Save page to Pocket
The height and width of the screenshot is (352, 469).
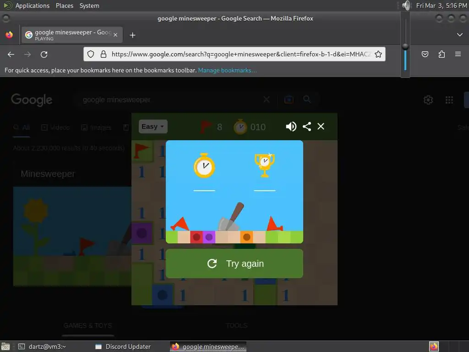pyautogui.click(x=425, y=54)
